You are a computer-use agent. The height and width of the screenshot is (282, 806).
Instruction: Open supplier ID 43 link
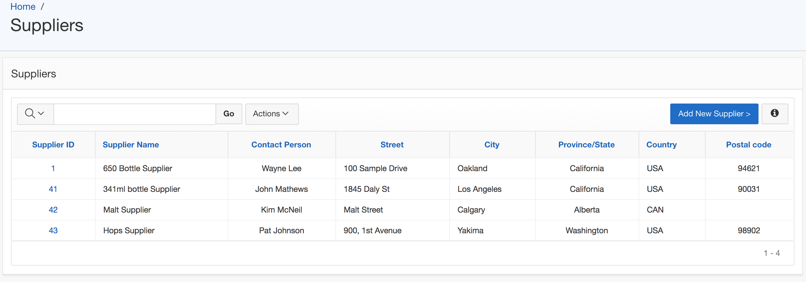53,230
